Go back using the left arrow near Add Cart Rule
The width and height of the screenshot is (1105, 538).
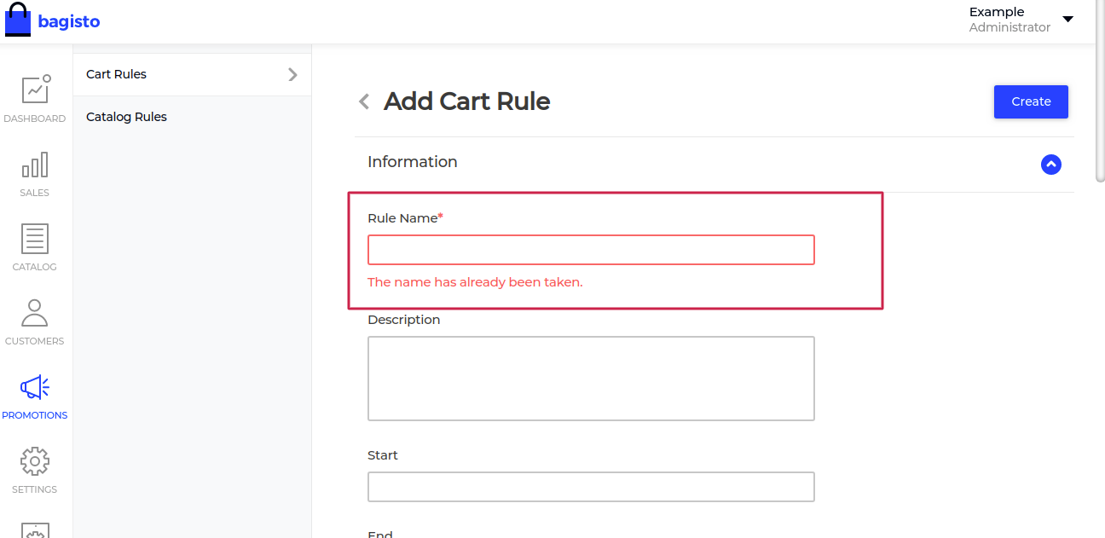[x=363, y=101]
